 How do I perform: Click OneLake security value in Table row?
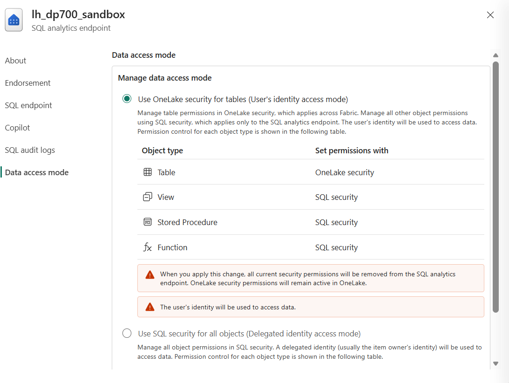345,172
